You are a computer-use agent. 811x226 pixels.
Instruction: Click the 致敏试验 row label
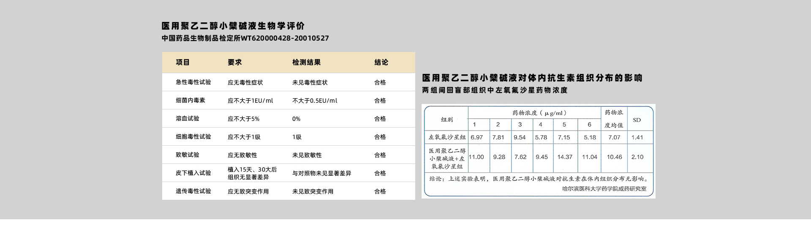click(x=187, y=155)
